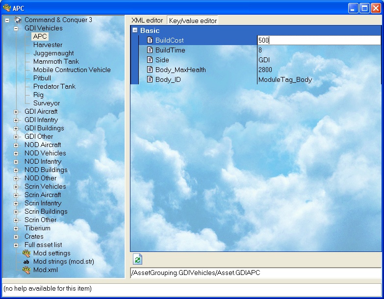The width and height of the screenshot is (384, 299).
Task: Click the BuildTime property label
Action: coord(170,50)
